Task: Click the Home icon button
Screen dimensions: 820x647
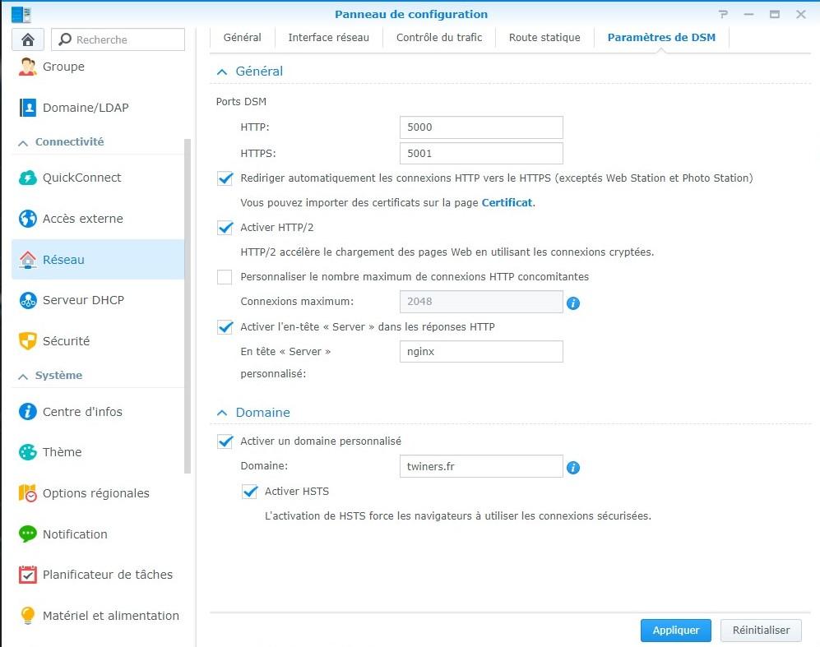Action: [x=28, y=39]
